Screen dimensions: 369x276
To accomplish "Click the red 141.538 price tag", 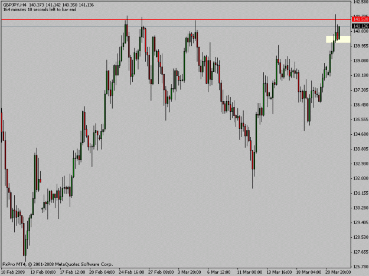I will (x=360, y=19).
